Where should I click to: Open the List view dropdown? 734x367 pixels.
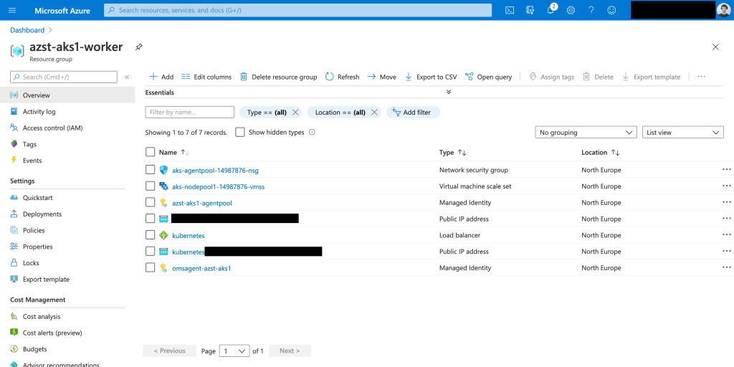(x=682, y=133)
